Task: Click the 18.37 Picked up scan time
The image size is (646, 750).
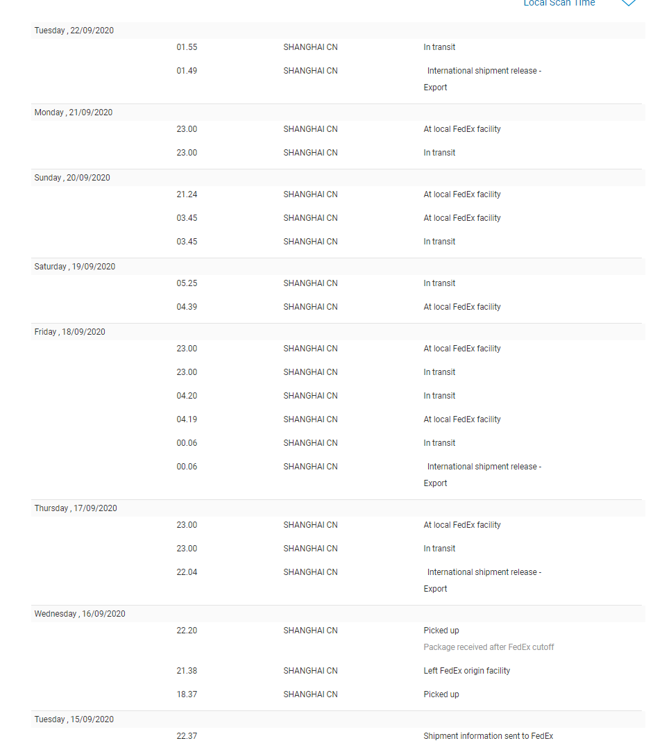Action: click(187, 694)
